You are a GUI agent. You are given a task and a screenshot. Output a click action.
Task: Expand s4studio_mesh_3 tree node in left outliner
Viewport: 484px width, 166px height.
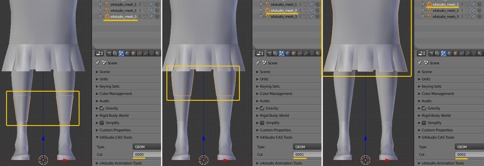(101, 16)
